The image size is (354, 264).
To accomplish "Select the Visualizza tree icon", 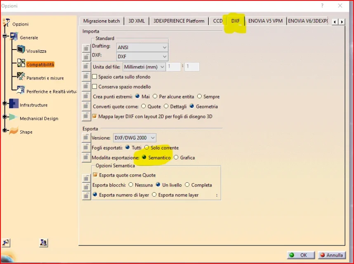I will [21, 50].
